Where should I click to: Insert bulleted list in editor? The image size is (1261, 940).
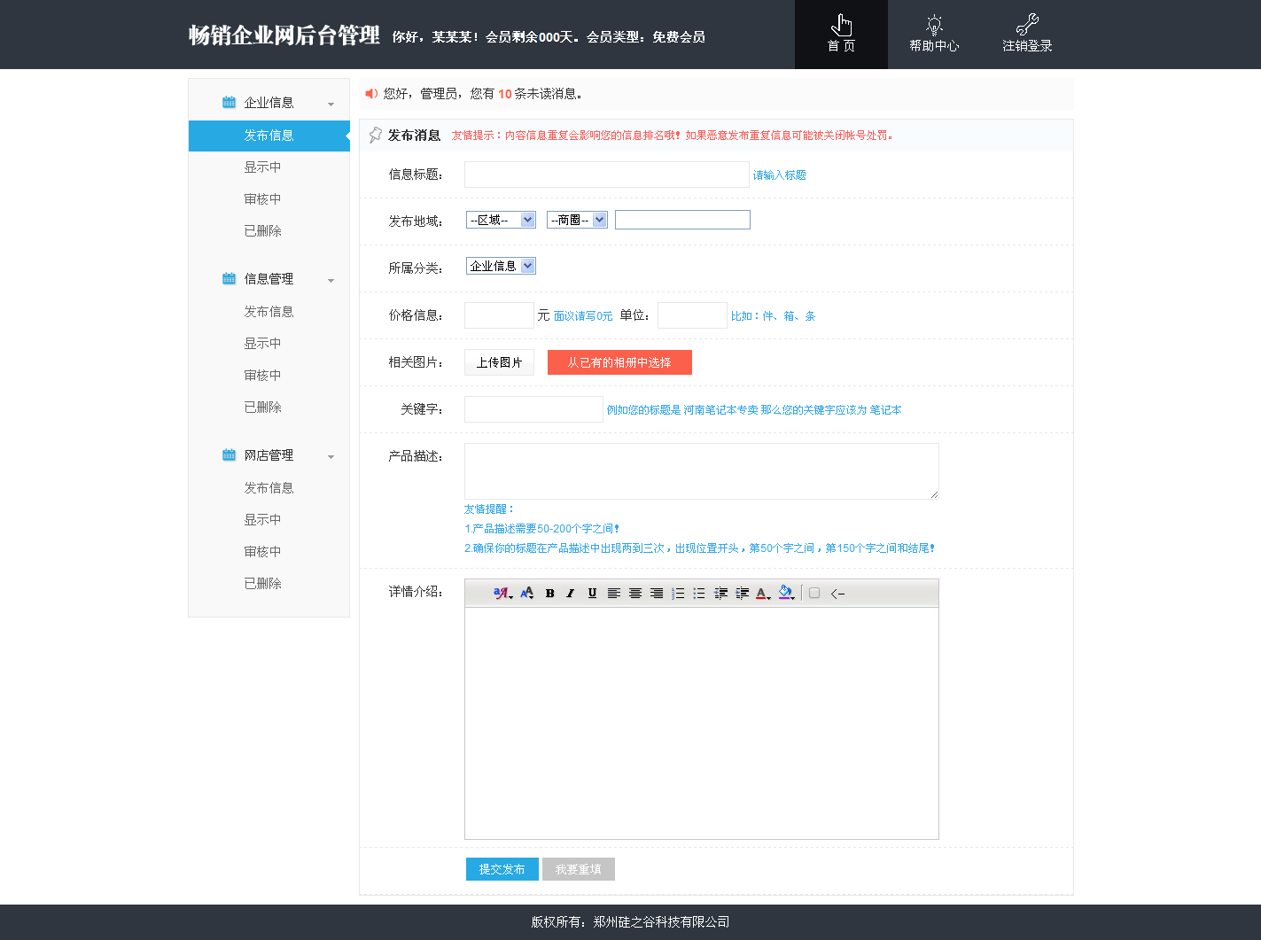[x=699, y=594]
